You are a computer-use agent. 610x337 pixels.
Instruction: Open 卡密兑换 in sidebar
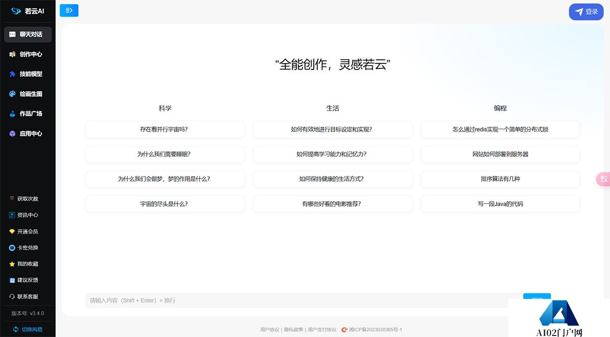[x=28, y=248]
